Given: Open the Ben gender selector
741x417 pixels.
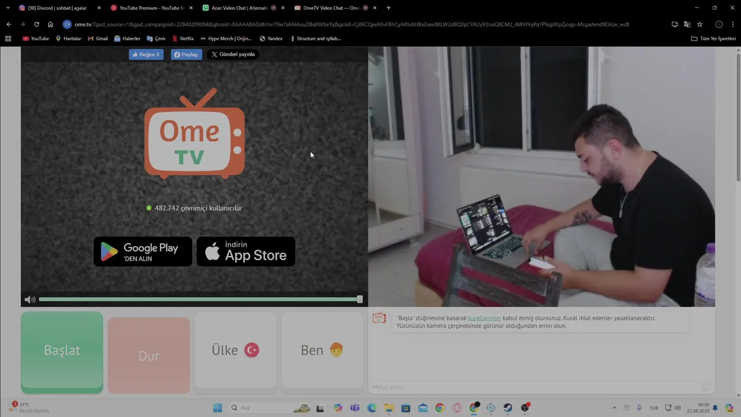Looking at the screenshot, I should tap(322, 350).
